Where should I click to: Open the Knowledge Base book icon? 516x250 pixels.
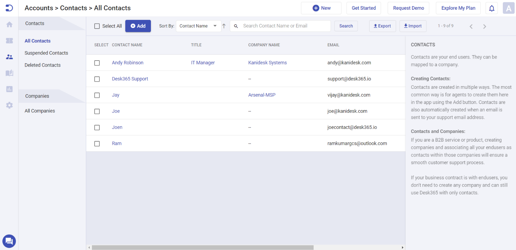[x=9, y=73]
